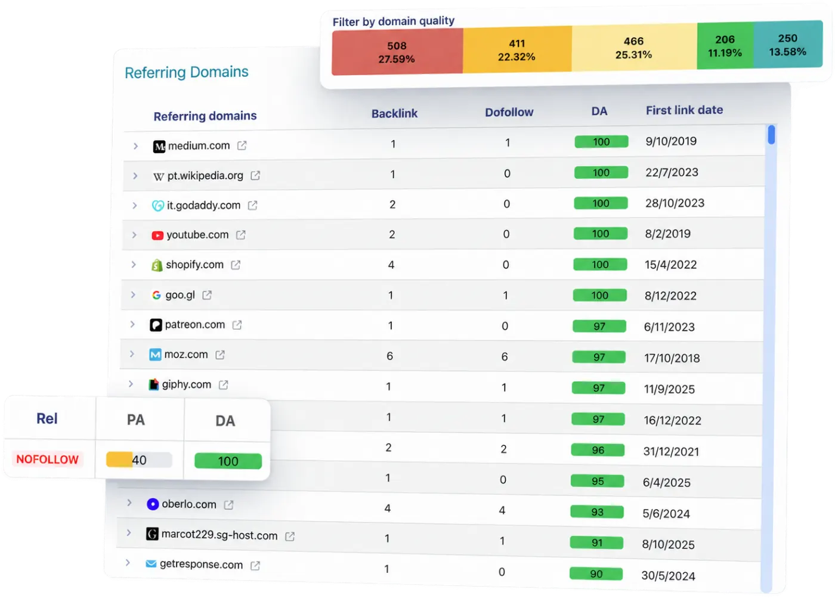
Task: Click the DA 100 badge in popup
Action: click(x=228, y=461)
